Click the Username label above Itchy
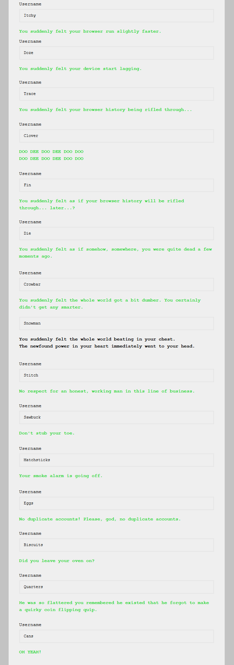234x665 pixels. point(30,4)
